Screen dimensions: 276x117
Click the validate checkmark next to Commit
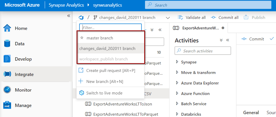272,39
